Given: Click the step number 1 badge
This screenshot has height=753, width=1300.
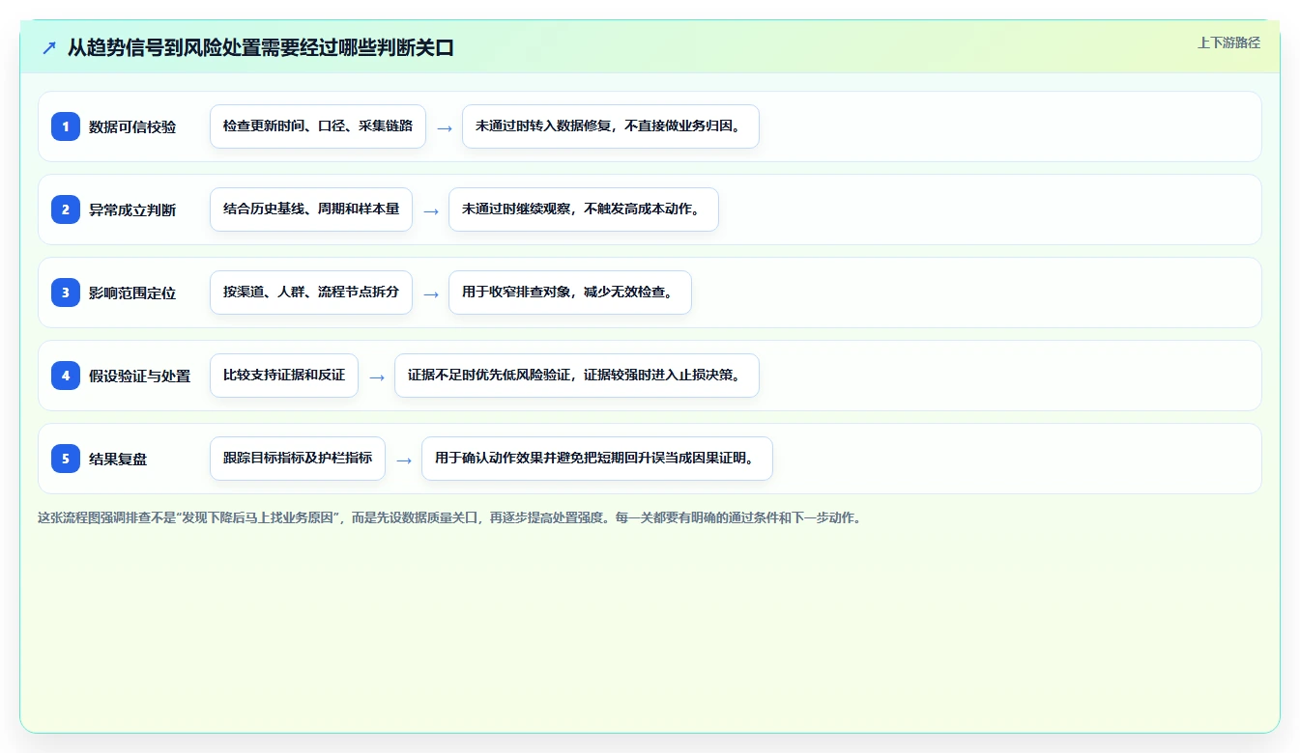Looking at the screenshot, I should click(x=66, y=126).
